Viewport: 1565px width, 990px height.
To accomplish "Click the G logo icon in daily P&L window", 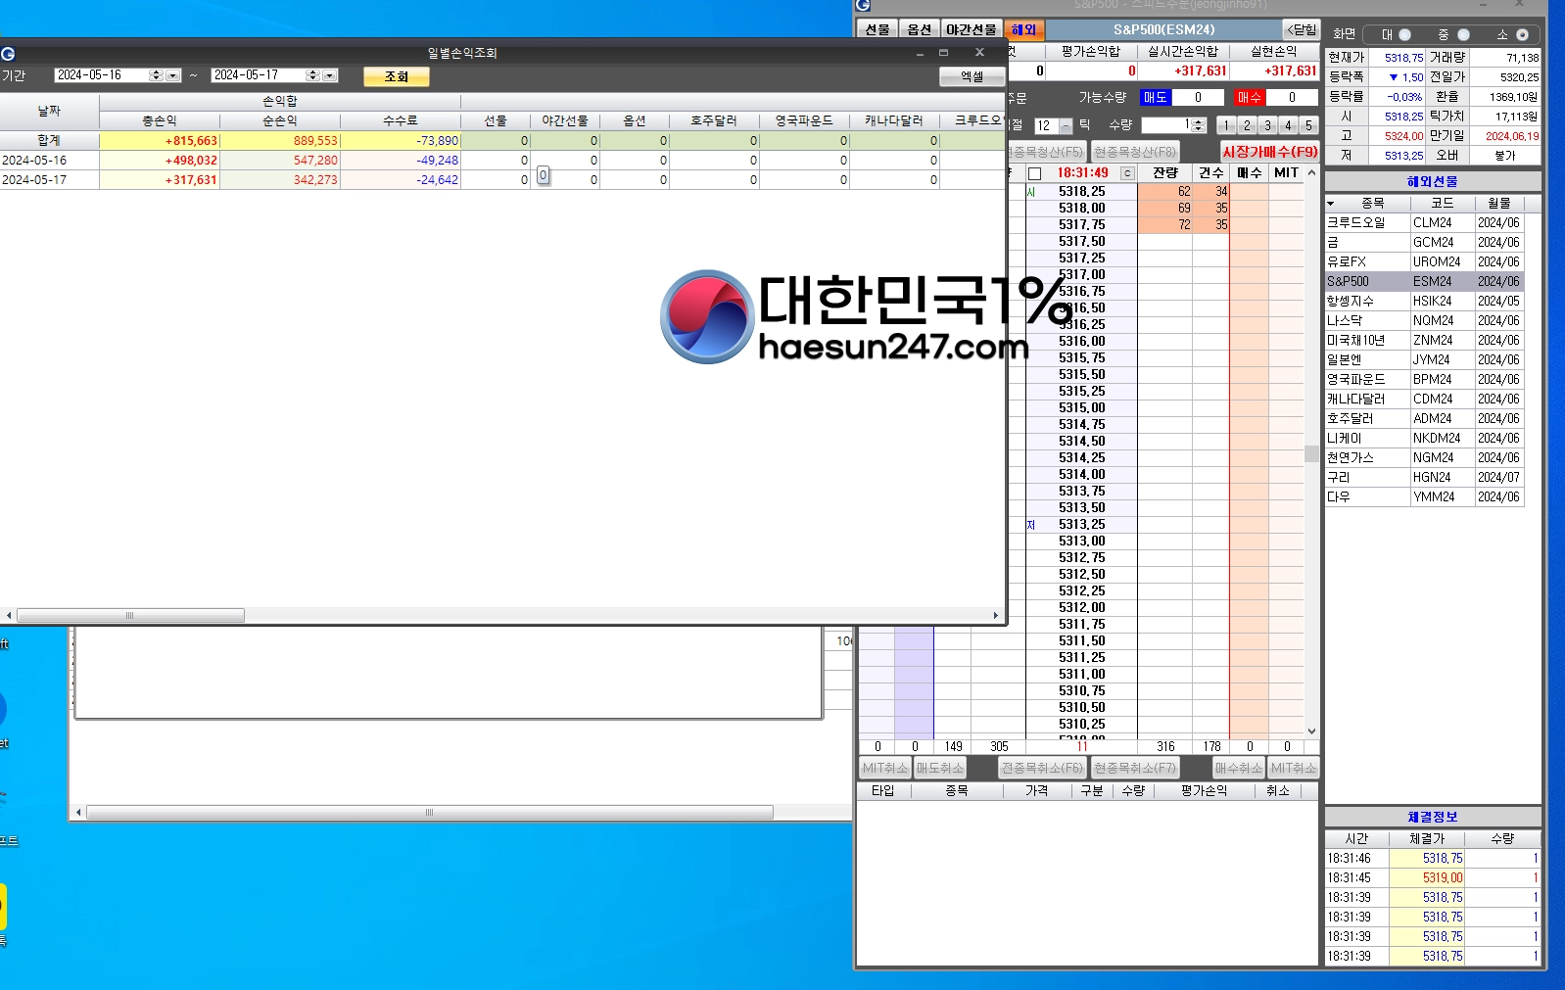I will (8, 54).
